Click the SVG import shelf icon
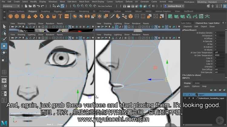Screen dimensions: 227x127 coord(67,17)
